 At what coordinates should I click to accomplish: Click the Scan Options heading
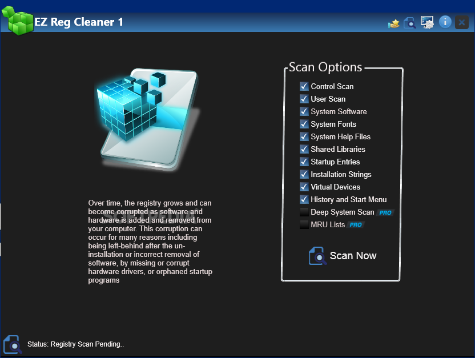[325, 67]
